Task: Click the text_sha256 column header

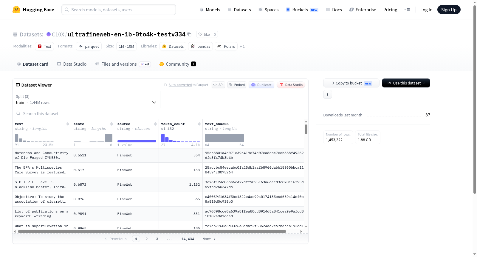Action: 217,124
